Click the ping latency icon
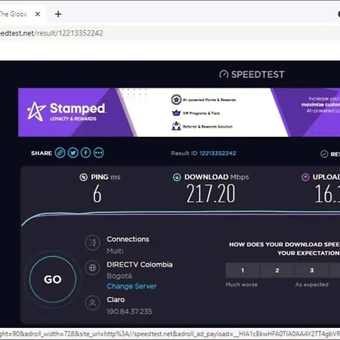This screenshot has width=340, height=340. coord(83,177)
